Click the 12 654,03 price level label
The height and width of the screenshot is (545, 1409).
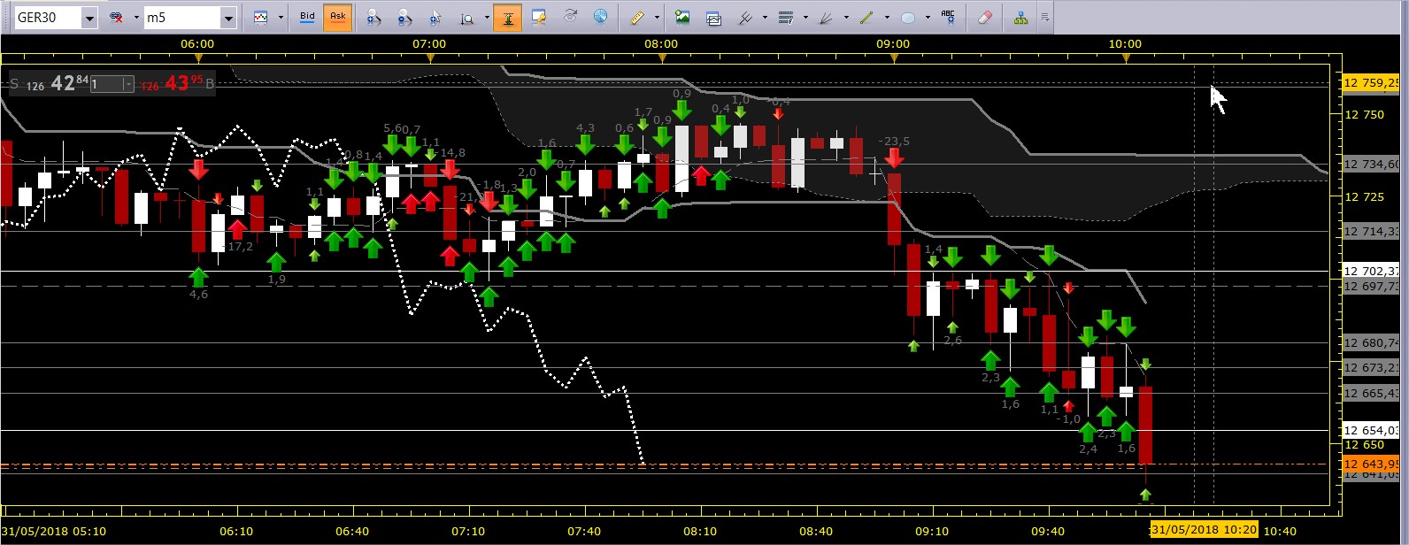[x=1371, y=431]
